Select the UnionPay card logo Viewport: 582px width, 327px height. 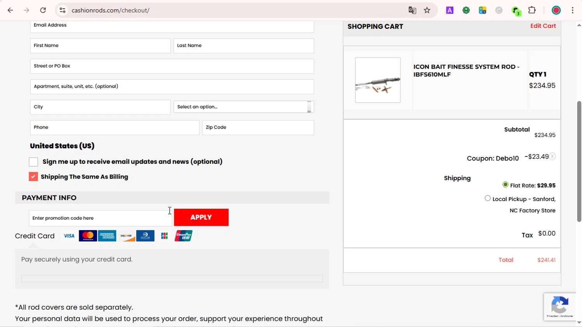coord(184,236)
